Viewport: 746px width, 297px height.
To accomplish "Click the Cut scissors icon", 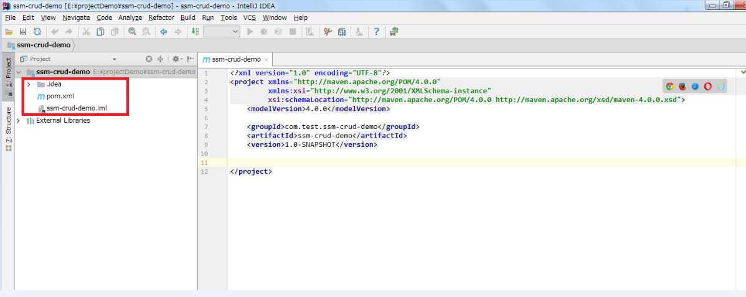I will 86,32.
